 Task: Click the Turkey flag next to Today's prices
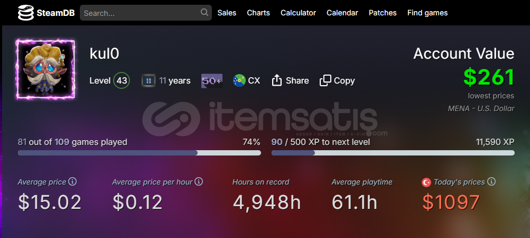point(426,182)
